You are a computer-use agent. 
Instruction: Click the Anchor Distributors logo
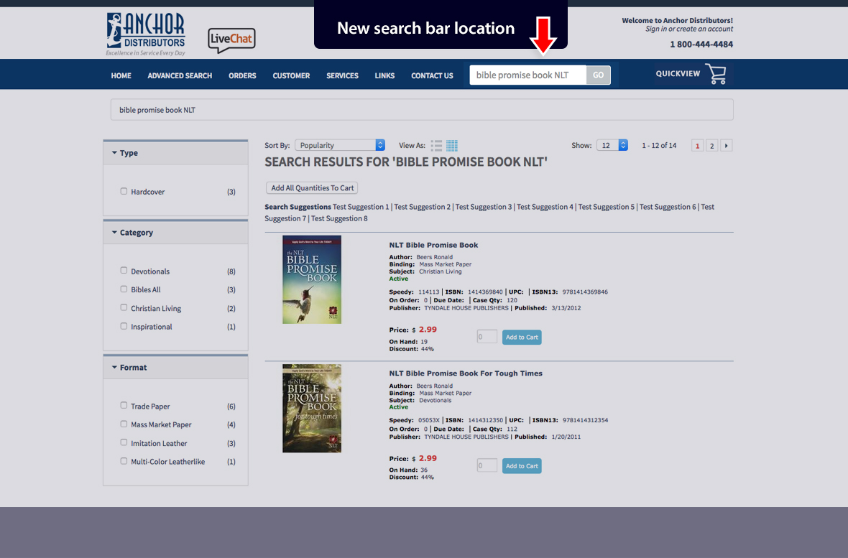(145, 34)
